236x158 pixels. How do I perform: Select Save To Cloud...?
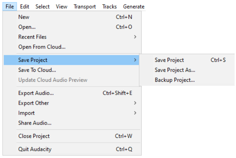[x=71, y=70]
